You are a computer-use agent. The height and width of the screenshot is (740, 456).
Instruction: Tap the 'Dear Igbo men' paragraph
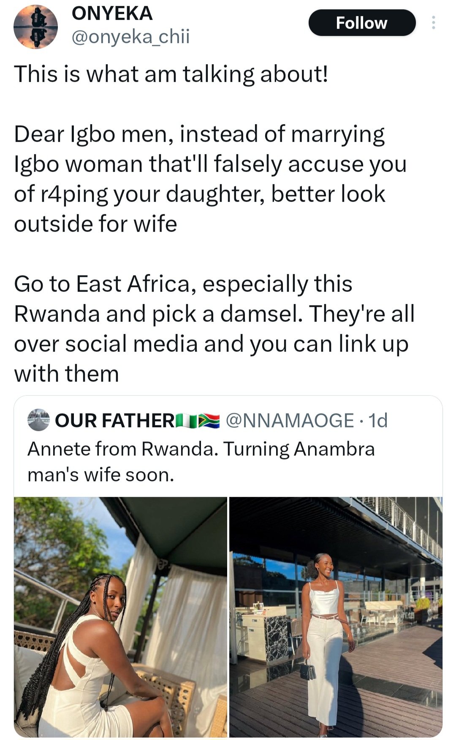(x=210, y=179)
